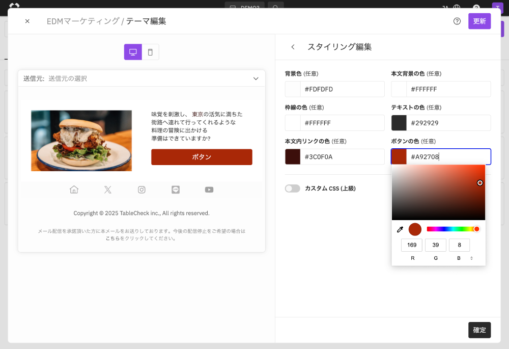
Task: Click the X social icon in footer
Action: (108, 190)
